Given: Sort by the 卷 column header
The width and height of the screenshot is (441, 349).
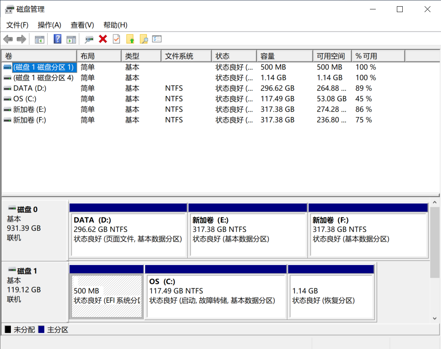Looking at the screenshot, I should [39, 56].
